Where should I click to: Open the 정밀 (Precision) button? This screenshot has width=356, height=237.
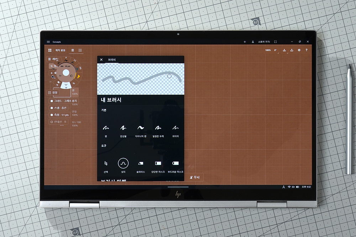pos(53,92)
